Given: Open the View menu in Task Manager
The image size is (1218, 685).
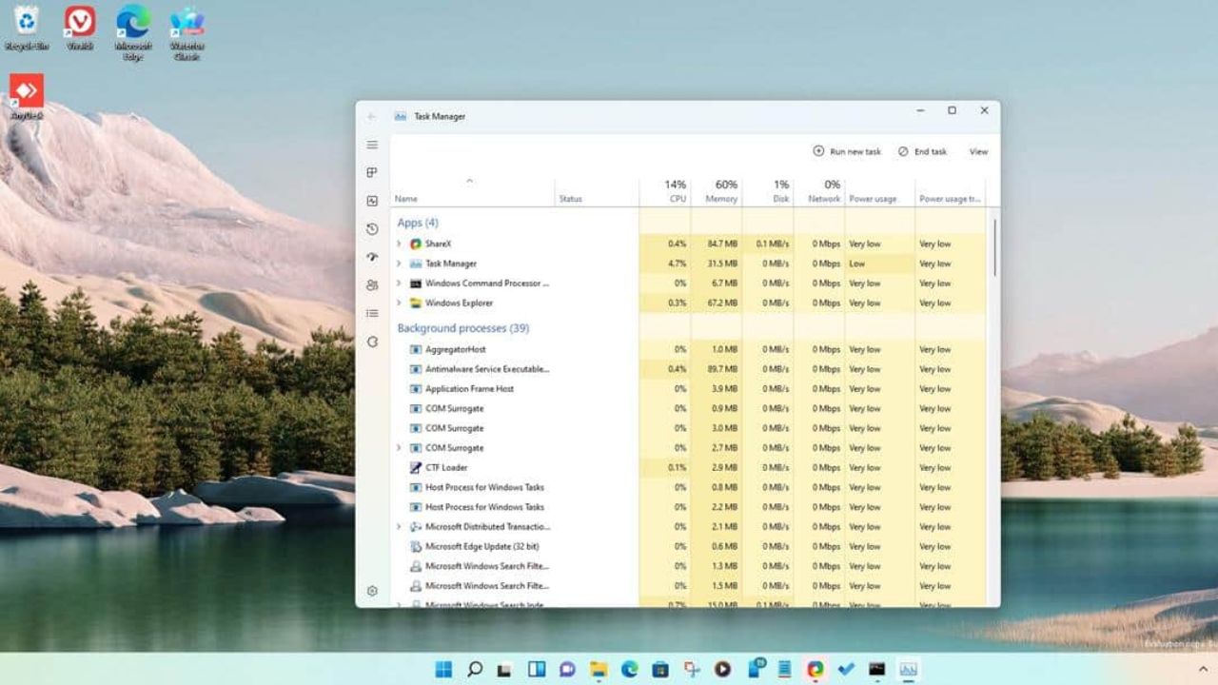Looking at the screenshot, I should [x=978, y=151].
